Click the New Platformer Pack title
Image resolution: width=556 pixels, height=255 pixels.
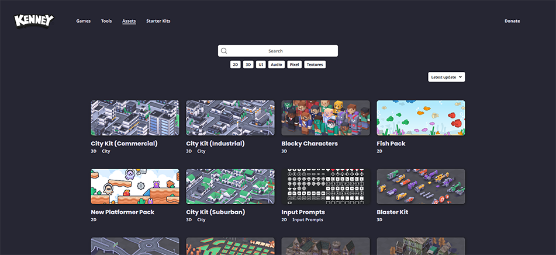coord(122,212)
